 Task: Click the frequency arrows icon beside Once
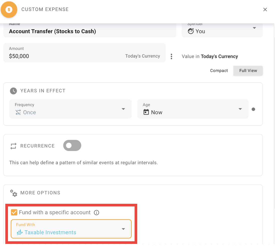coord(18,112)
